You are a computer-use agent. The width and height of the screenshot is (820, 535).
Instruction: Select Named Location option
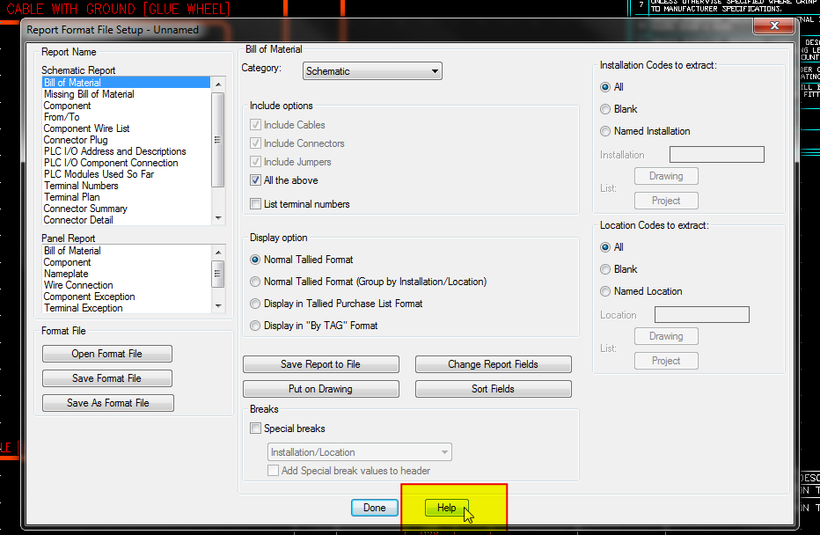coord(605,291)
